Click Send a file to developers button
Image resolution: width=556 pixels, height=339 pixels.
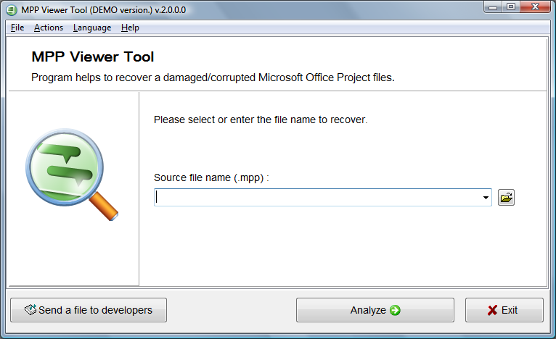pyautogui.click(x=89, y=310)
